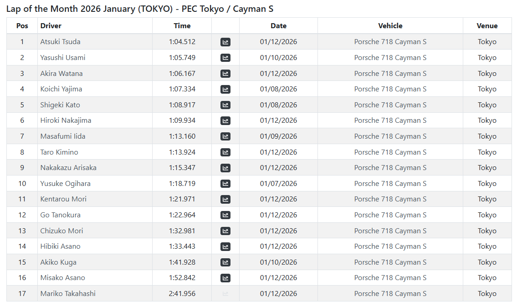Viewport: 517px width, 306px height.
Task: Click the Lap of the Month page title
Action: [140, 9]
